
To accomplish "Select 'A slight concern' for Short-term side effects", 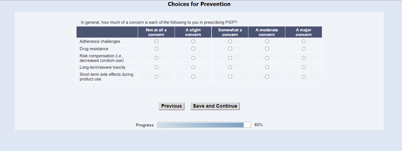I will pos(193,77).
